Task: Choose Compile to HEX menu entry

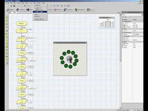Action: point(40,10)
